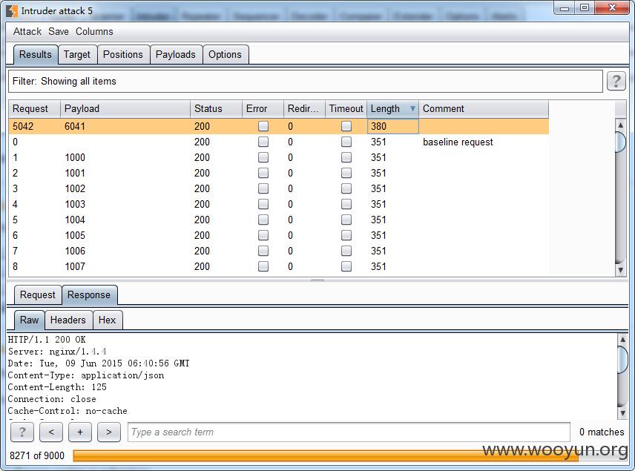Select the Headers view tab
Screen dimensions: 635x471
click(68, 320)
